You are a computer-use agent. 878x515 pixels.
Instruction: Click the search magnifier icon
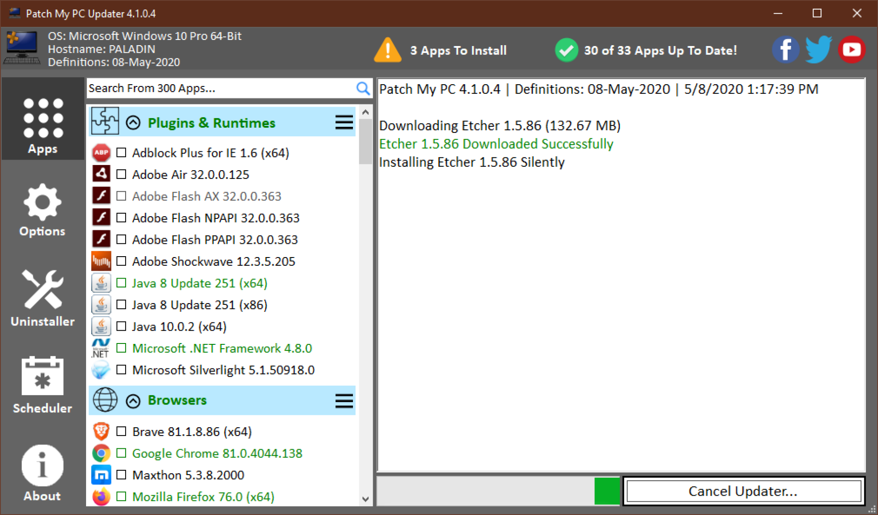point(363,89)
